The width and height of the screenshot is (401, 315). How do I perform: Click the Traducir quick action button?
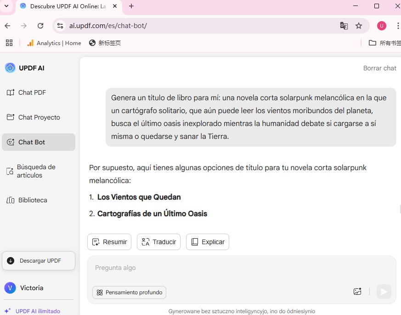158,242
